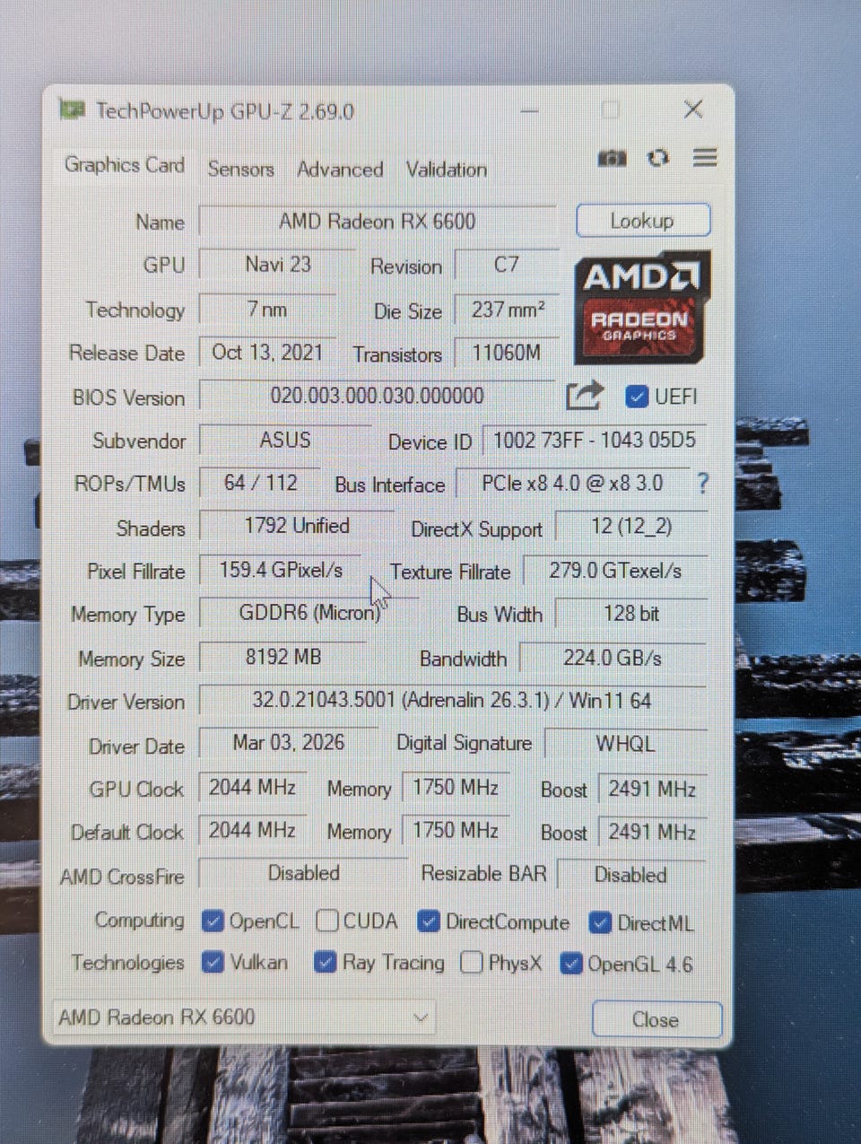Toggle the DirectML checkbox

(600, 922)
